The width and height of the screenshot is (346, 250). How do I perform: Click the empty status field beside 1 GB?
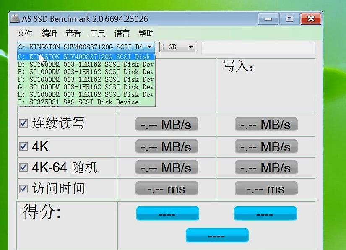258,47
